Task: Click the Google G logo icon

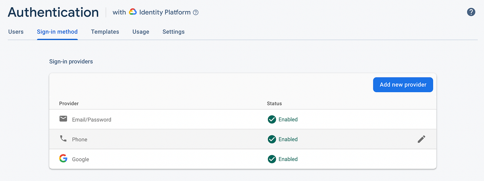Action: pos(63,159)
